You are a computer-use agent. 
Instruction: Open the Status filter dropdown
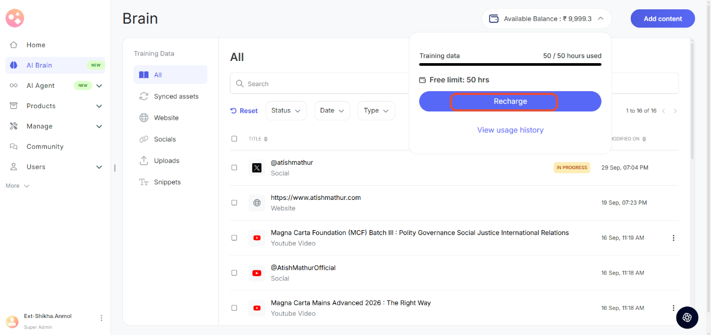point(286,110)
